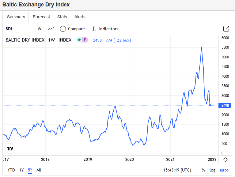Screen dimensions: 235x177
Task: Select the All time range
Action: point(39,170)
